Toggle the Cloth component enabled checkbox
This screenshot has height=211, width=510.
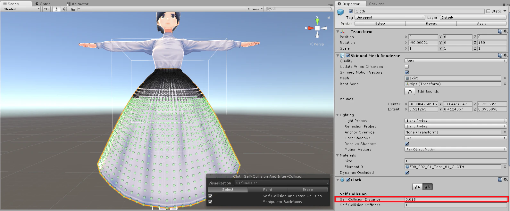pyautogui.click(x=348, y=180)
